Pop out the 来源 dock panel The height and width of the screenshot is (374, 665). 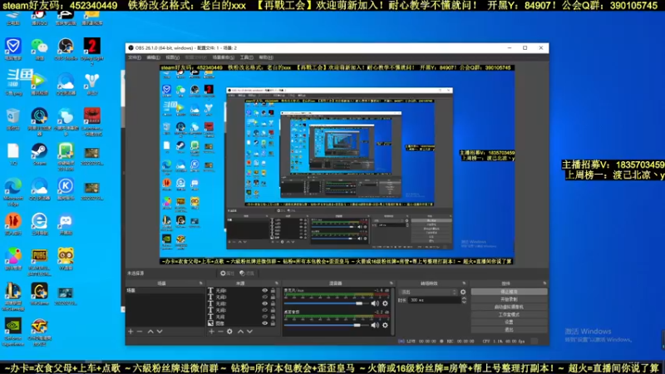[277, 283]
